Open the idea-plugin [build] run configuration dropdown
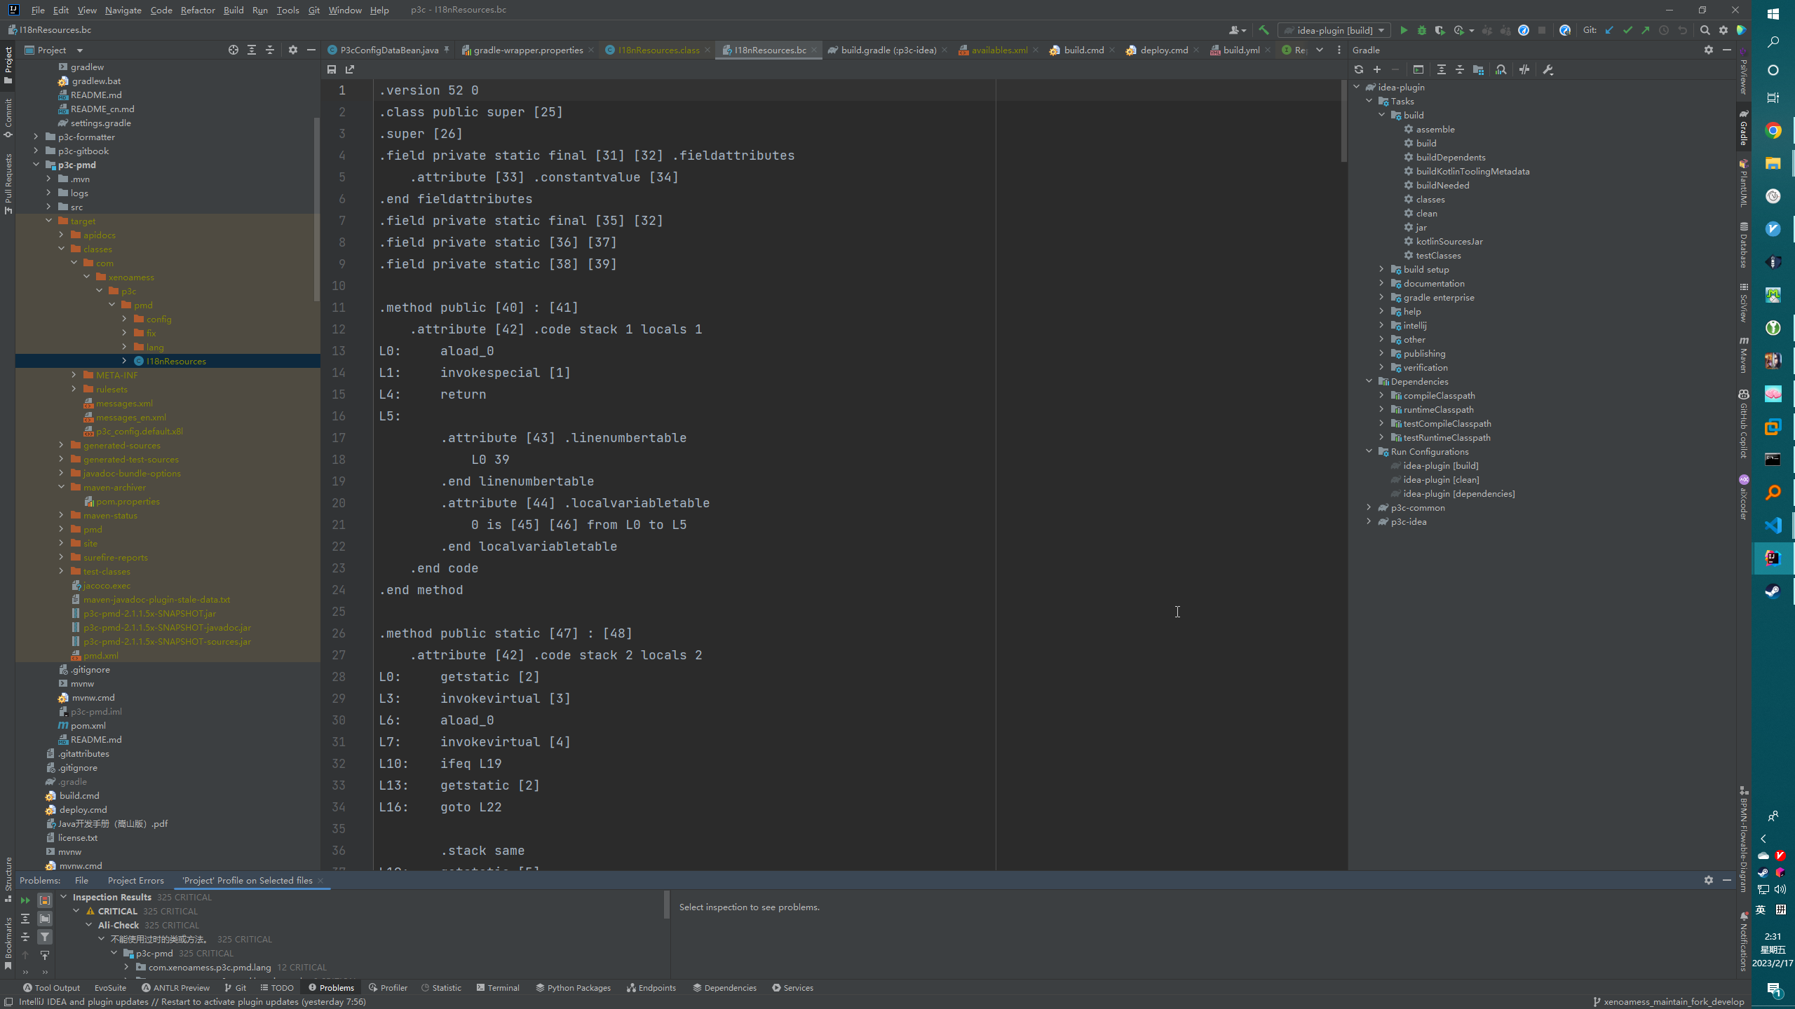The width and height of the screenshot is (1795, 1009). (1334, 30)
